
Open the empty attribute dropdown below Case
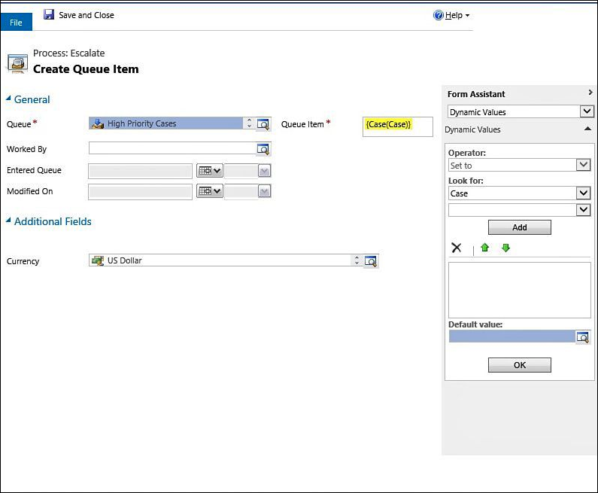[x=583, y=210]
